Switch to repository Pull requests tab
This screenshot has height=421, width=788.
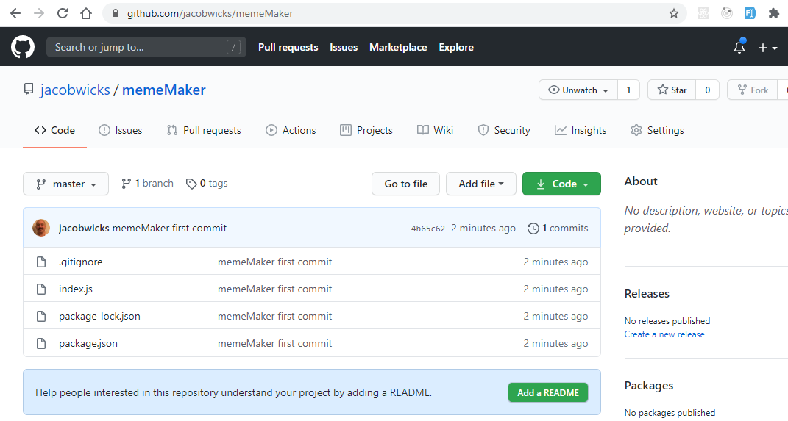[x=204, y=130]
